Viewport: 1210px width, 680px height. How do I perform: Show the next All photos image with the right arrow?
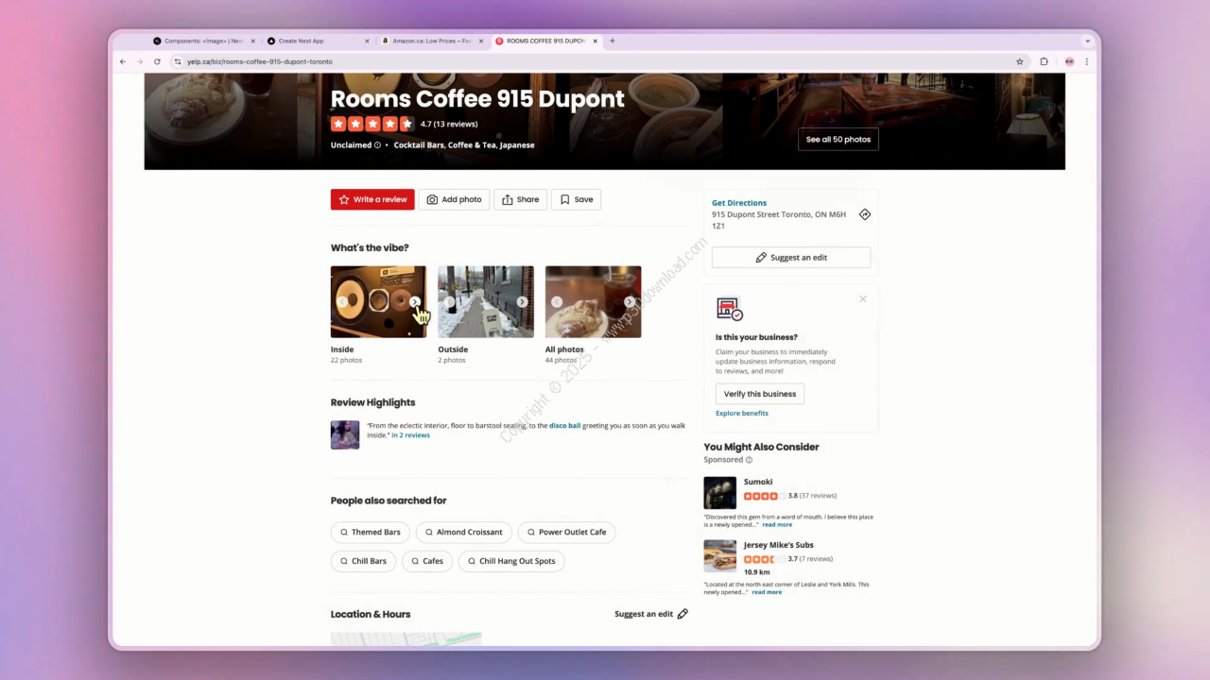point(630,302)
